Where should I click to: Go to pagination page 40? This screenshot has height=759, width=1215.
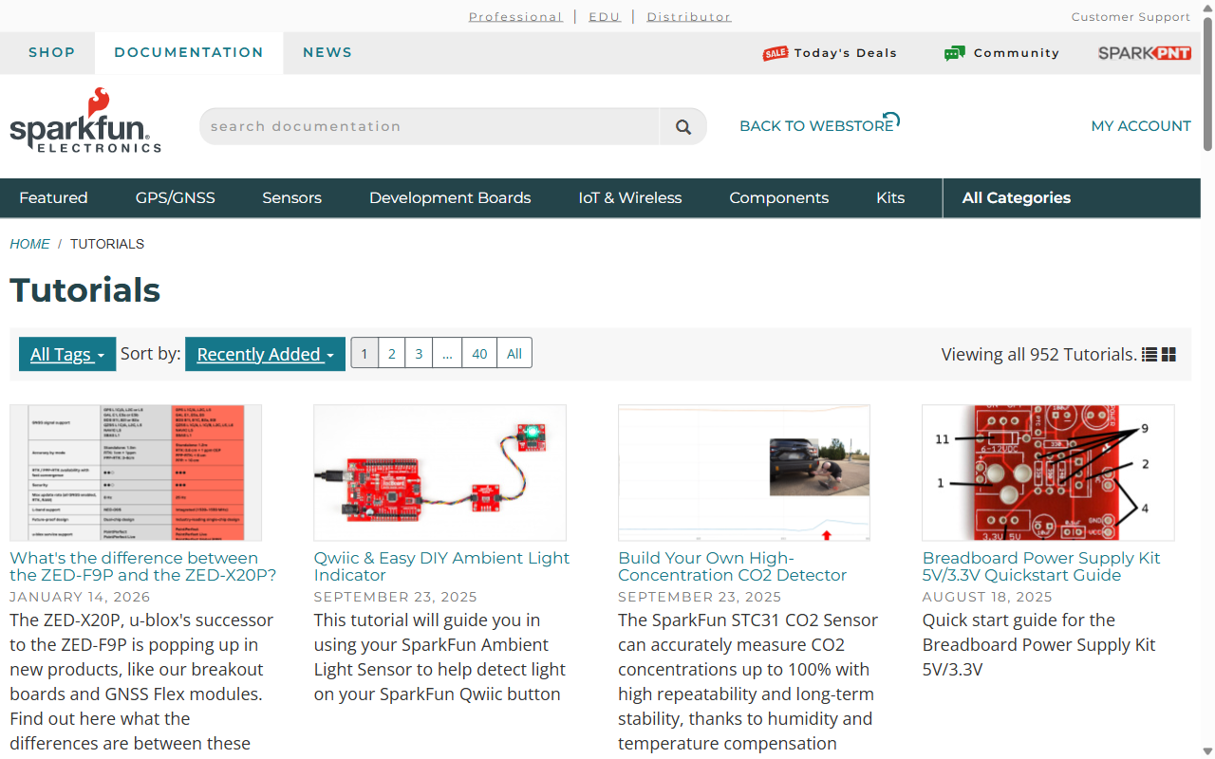coord(479,353)
